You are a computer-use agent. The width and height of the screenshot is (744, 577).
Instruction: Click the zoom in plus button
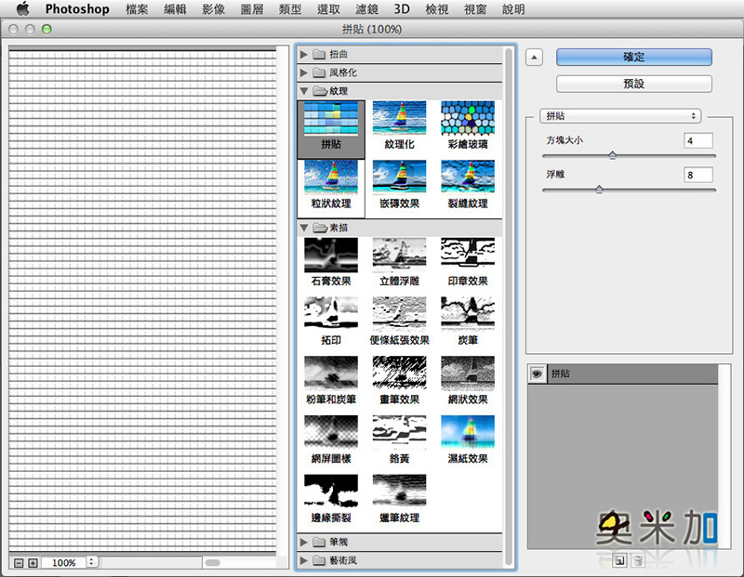[33, 563]
